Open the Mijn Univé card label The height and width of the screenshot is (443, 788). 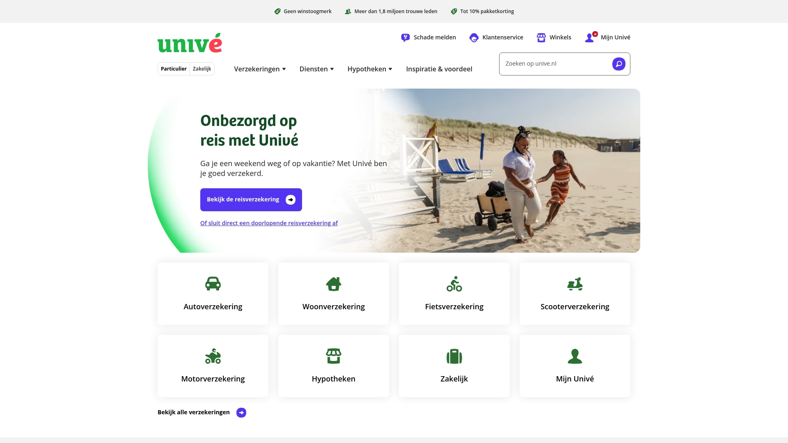pyautogui.click(x=575, y=379)
